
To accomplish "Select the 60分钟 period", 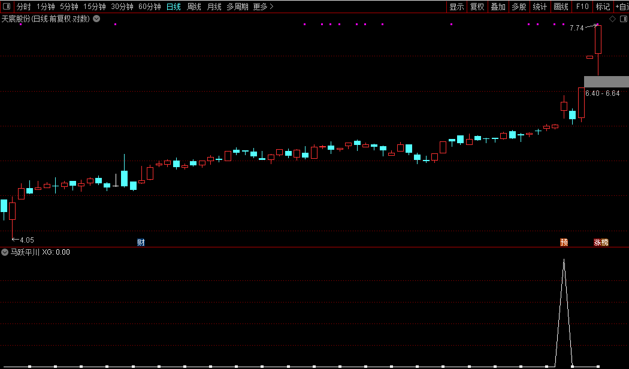I will pyautogui.click(x=150, y=7).
